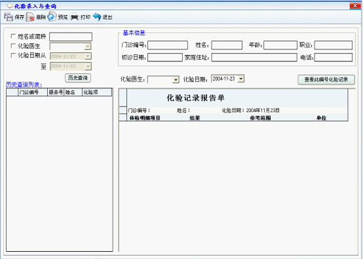Click the 体检明细项目 column header

(x=145, y=118)
